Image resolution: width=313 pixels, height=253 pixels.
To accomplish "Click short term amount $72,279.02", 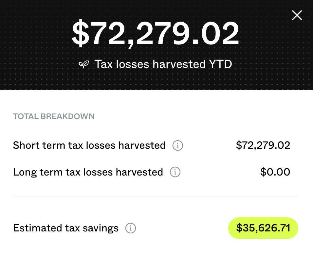I will 263,145.
